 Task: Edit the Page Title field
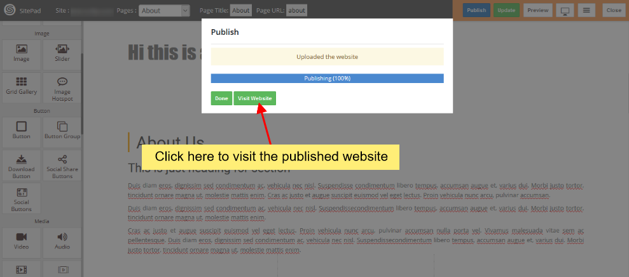(240, 10)
